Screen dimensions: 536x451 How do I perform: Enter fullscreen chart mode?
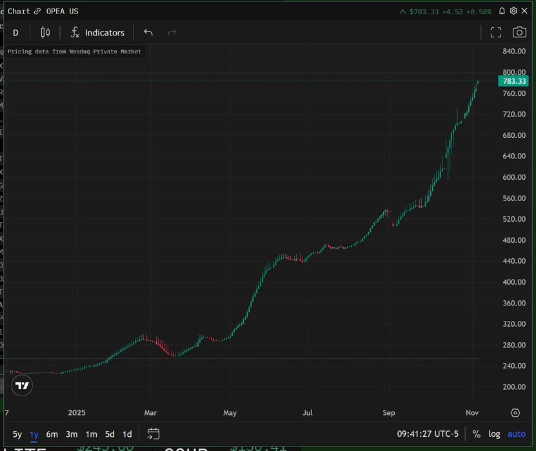[x=496, y=32]
